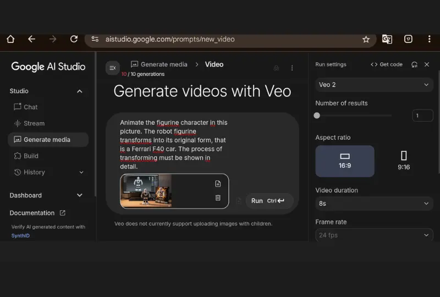Replace the uploaded image file
This screenshot has width=440, height=297.
point(218,184)
